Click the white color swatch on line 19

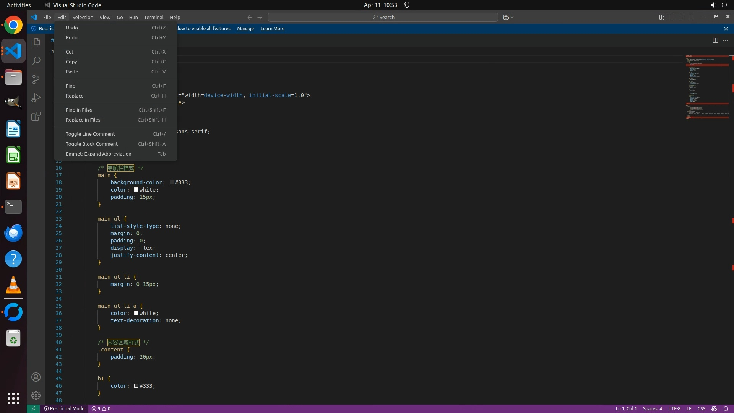136,190
